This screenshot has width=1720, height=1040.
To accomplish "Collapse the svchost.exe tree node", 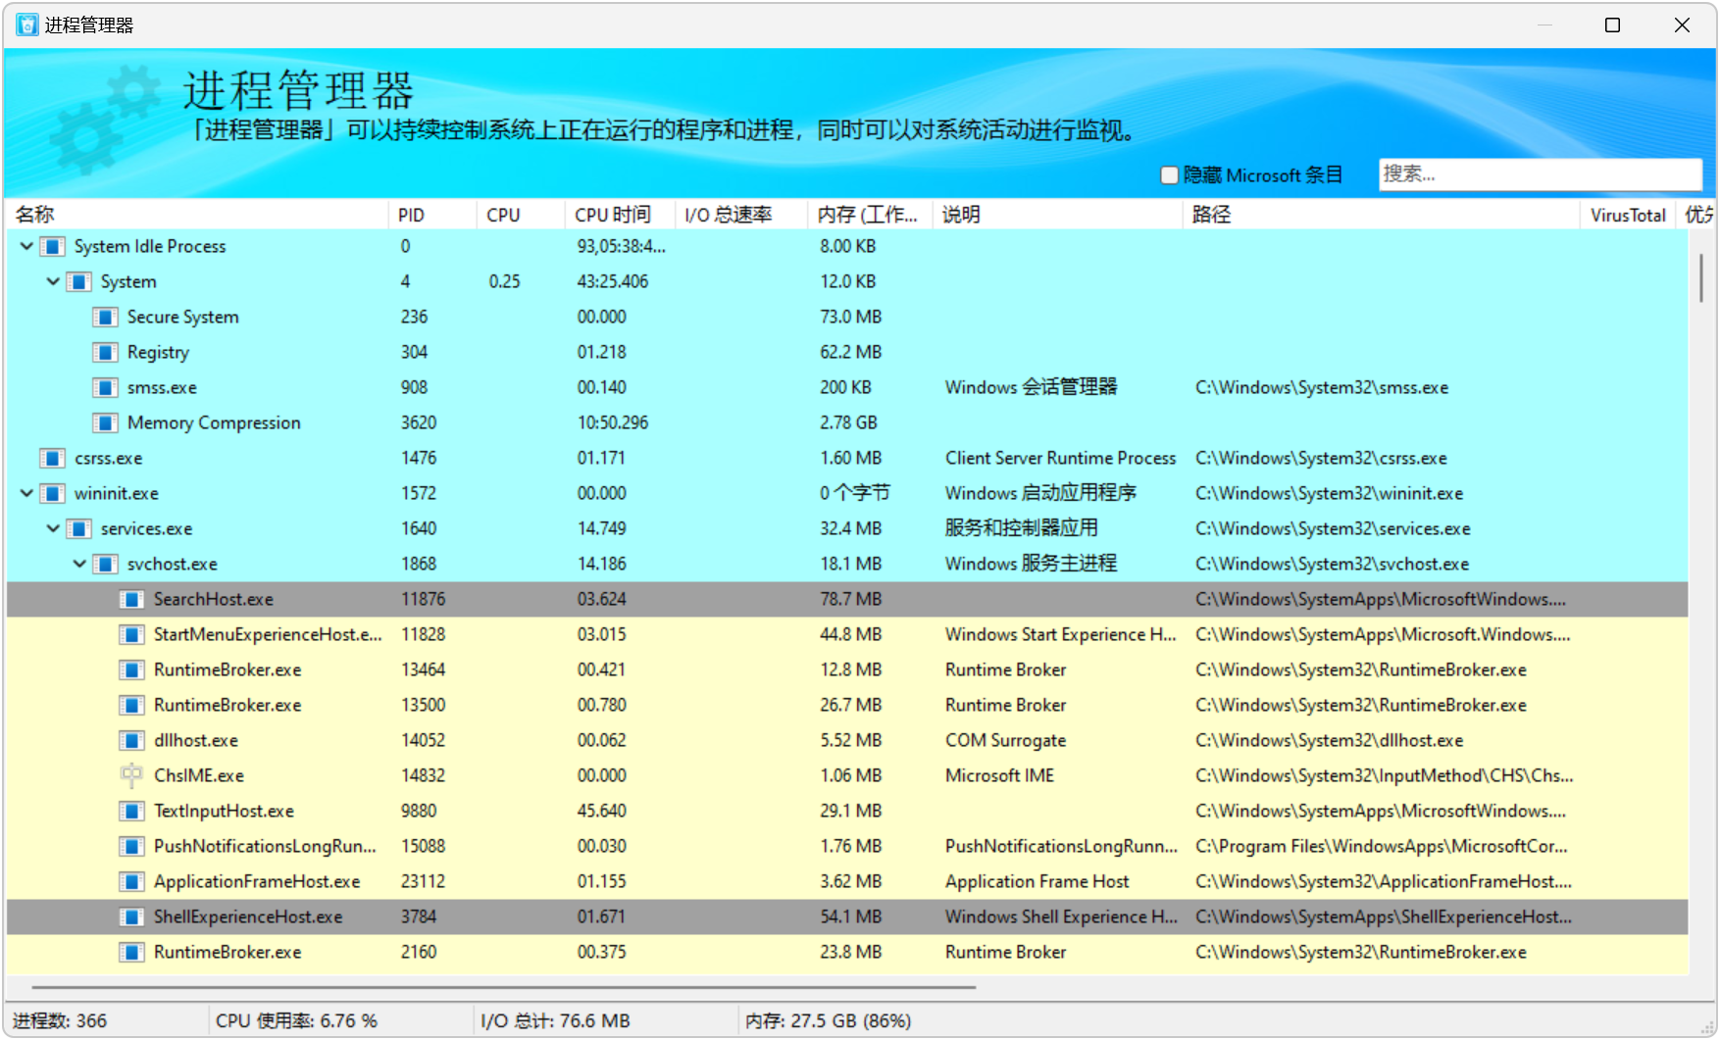I will pos(79,564).
